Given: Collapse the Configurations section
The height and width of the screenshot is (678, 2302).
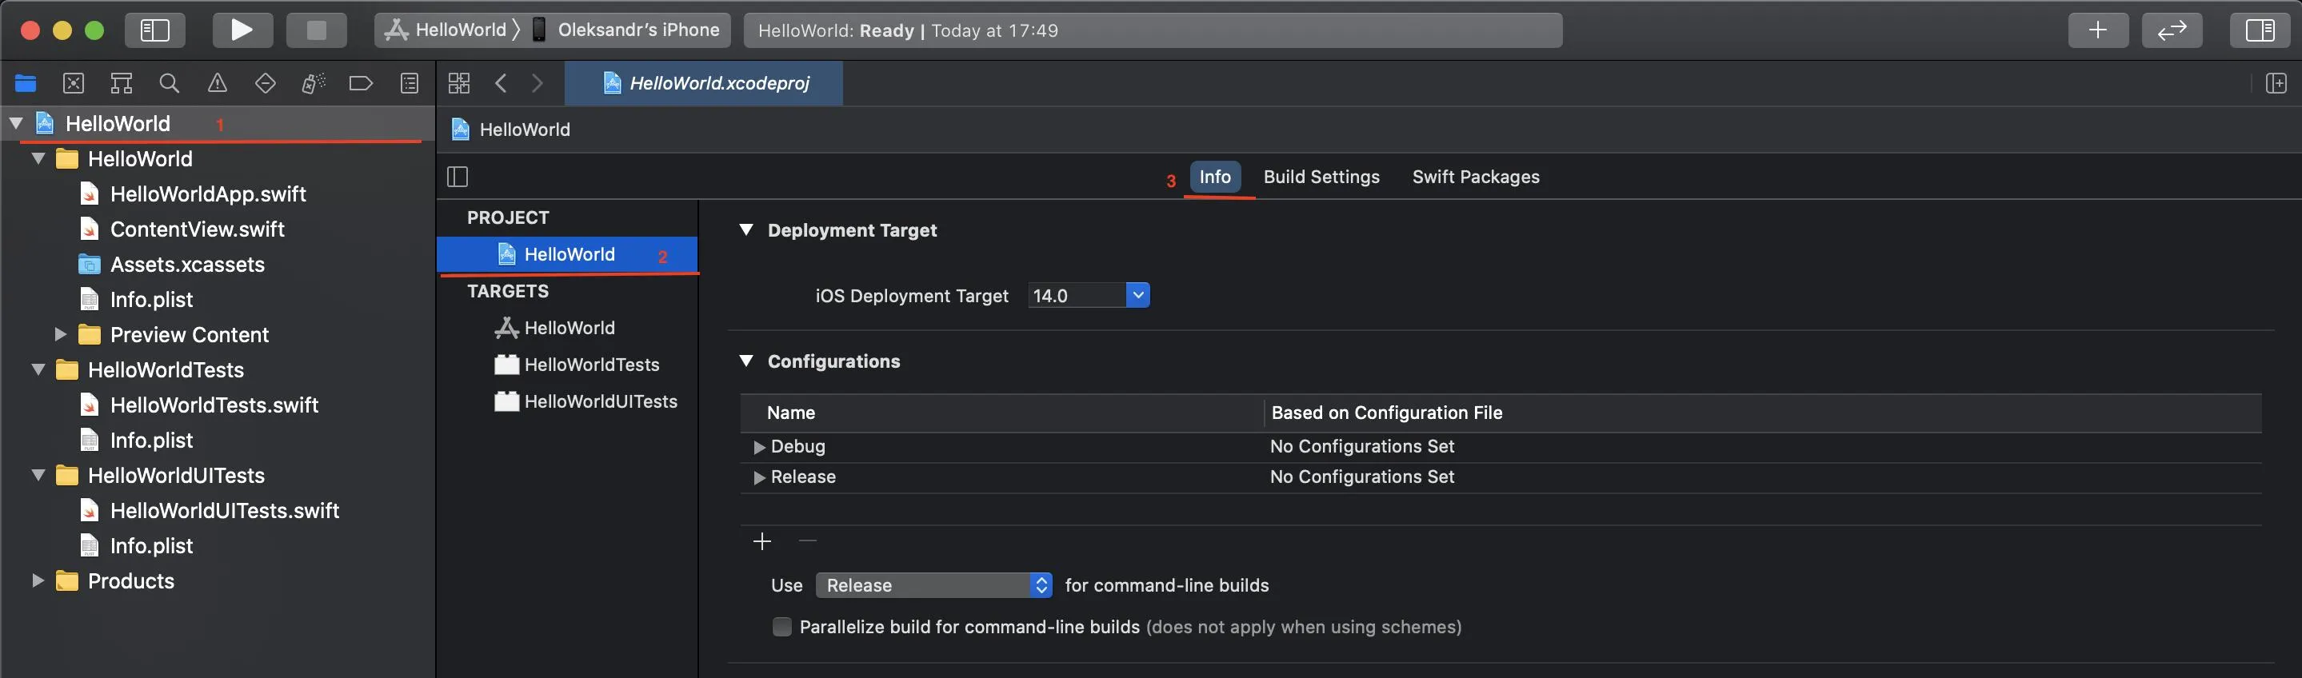Looking at the screenshot, I should click(x=746, y=361).
